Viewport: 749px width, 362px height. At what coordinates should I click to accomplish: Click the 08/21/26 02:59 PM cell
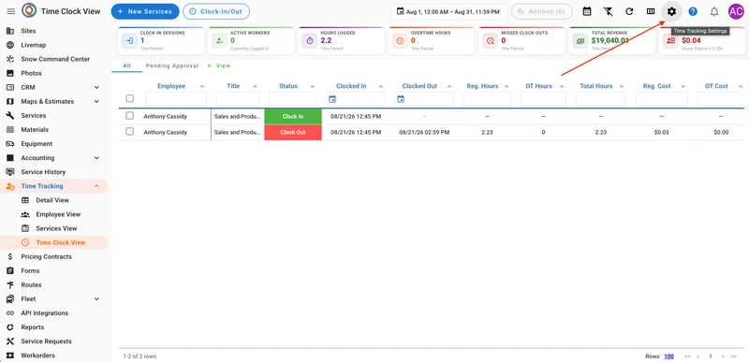pos(424,133)
